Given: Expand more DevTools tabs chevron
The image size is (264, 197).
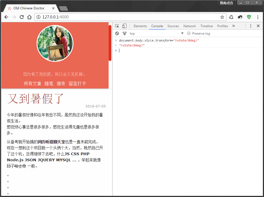Looking at the screenshot, I should click(233, 26).
